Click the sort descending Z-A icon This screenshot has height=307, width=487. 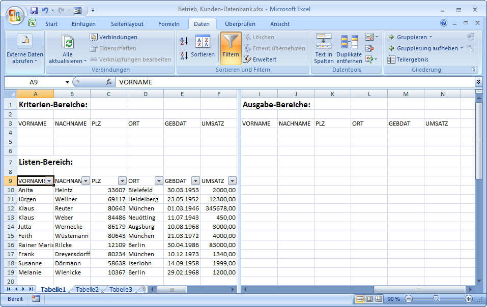(x=184, y=54)
